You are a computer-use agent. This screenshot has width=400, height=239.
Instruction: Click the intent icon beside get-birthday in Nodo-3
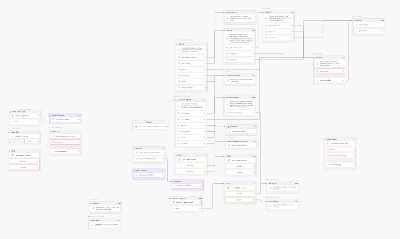coord(179,63)
